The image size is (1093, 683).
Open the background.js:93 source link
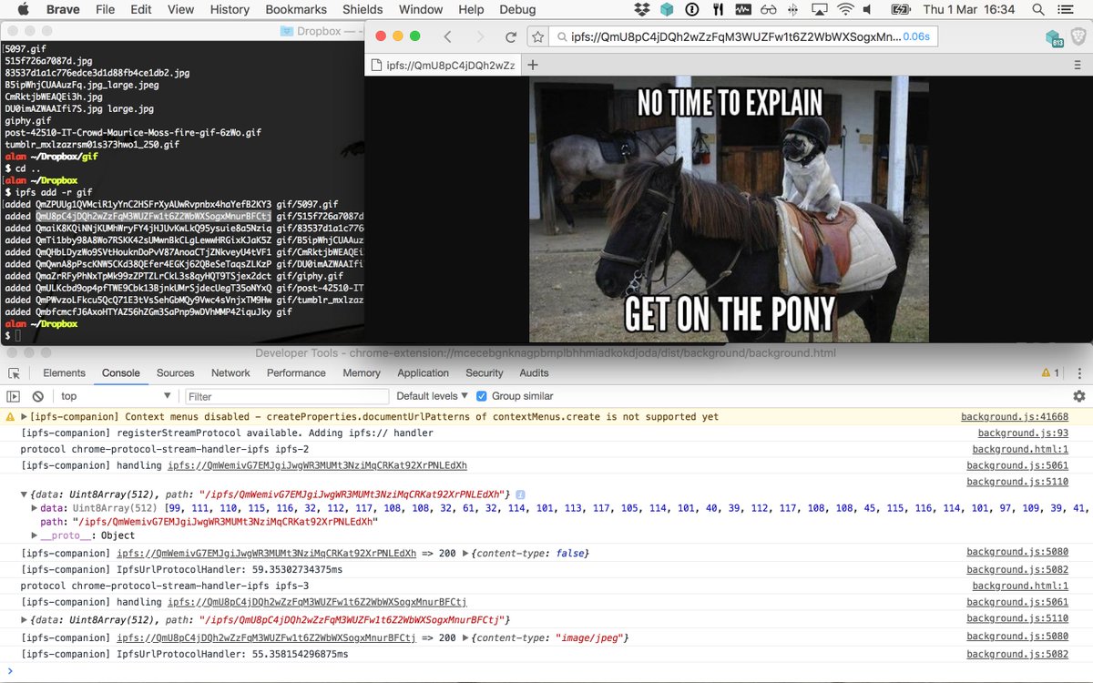click(x=1023, y=433)
